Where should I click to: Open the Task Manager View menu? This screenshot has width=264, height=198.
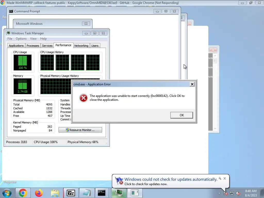pos(33,39)
